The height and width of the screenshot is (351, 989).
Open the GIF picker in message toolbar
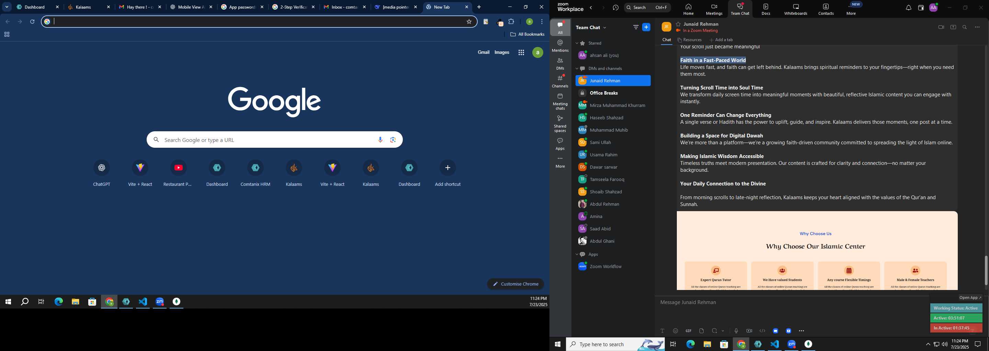(689, 331)
